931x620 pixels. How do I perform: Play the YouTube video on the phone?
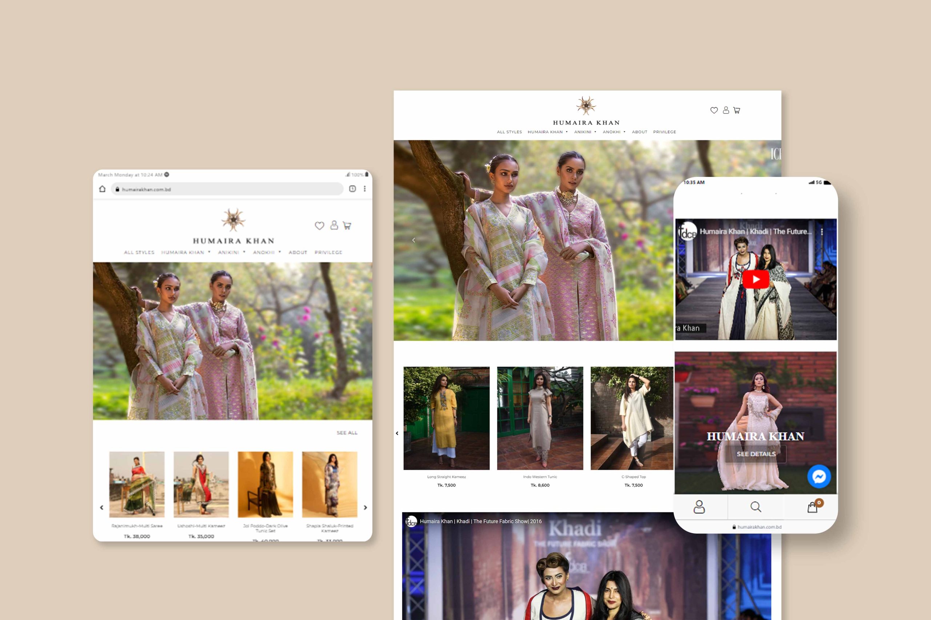pyautogui.click(x=755, y=280)
